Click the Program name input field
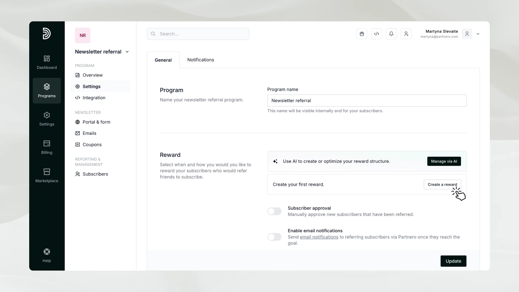 pos(367,101)
